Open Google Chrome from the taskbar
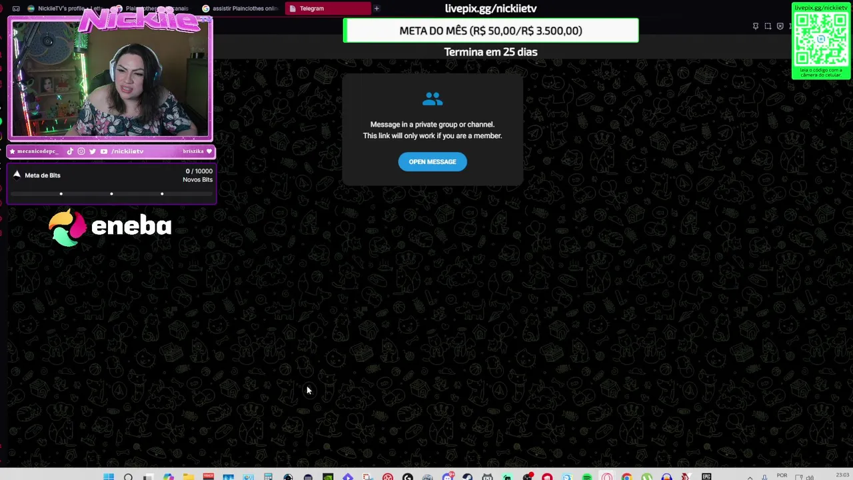The image size is (853, 480). (x=626, y=477)
